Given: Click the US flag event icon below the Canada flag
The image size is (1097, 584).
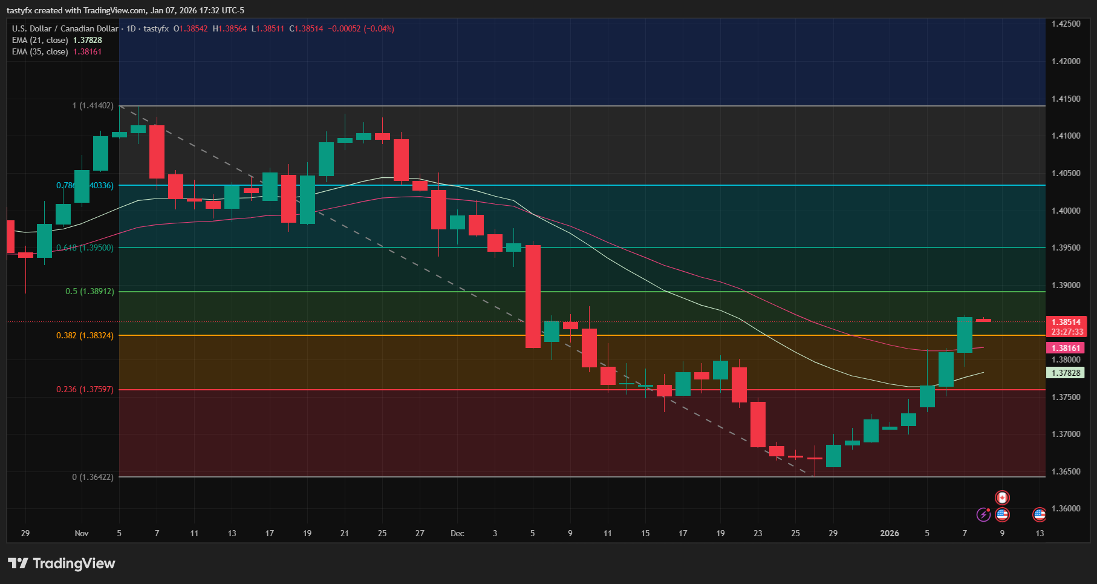Looking at the screenshot, I should point(1003,515).
